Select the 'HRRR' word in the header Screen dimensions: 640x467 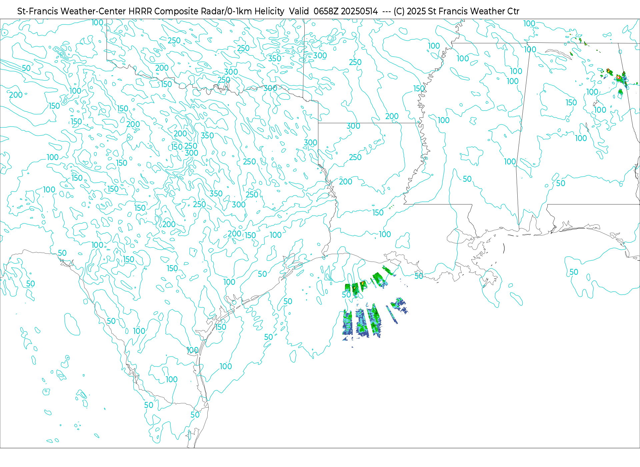pyautogui.click(x=140, y=11)
